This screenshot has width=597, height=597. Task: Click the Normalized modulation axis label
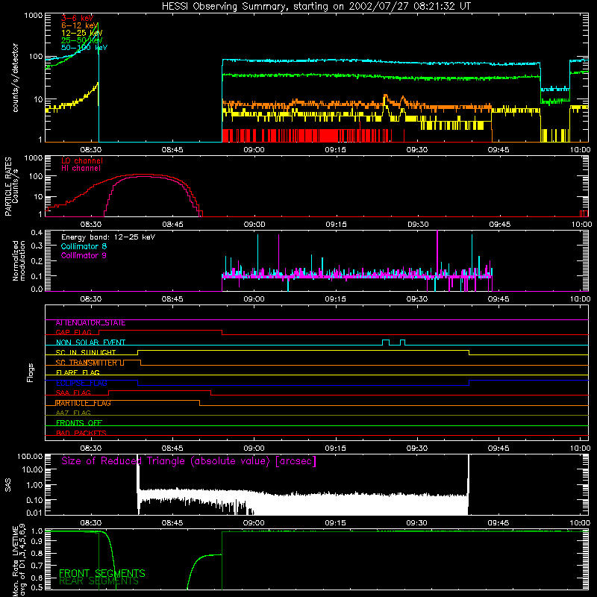(x=19, y=260)
